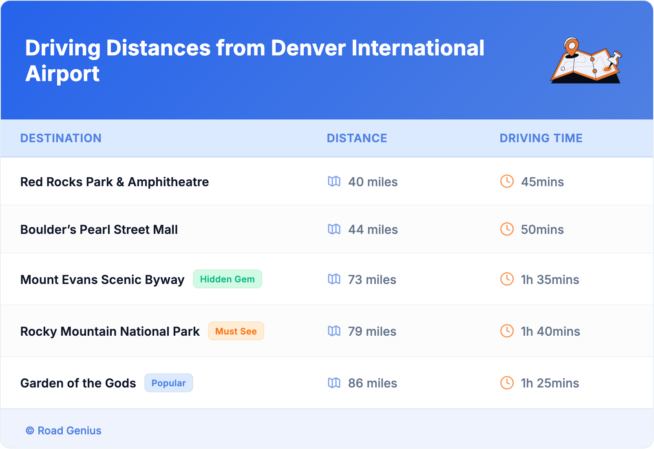This screenshot has width=654, height=449.
Task: Click the clock icon beside 1h 25mins
Action: 507,383
